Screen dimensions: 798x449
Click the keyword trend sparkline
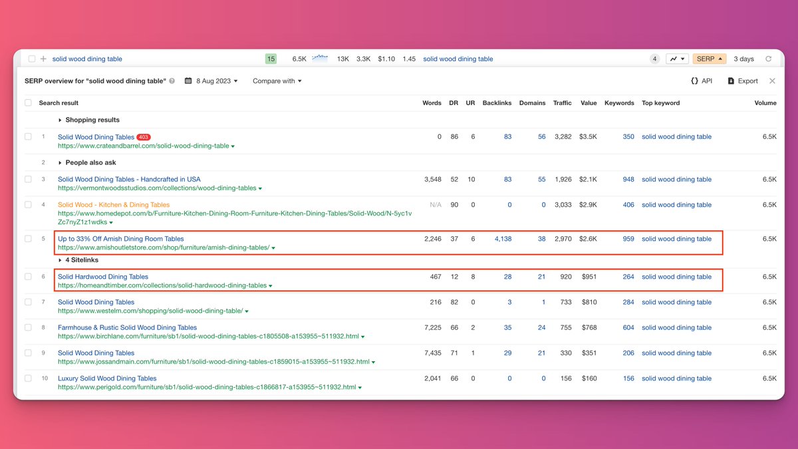click(x=320, y=58)
